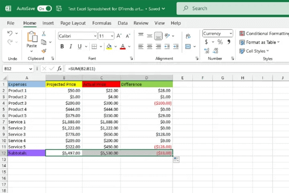
Task: Click the Percent Style icon
Action: (220, 42)
